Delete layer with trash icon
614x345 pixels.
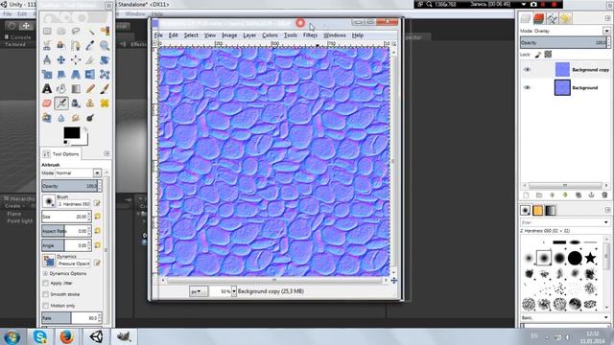(604, 195)
